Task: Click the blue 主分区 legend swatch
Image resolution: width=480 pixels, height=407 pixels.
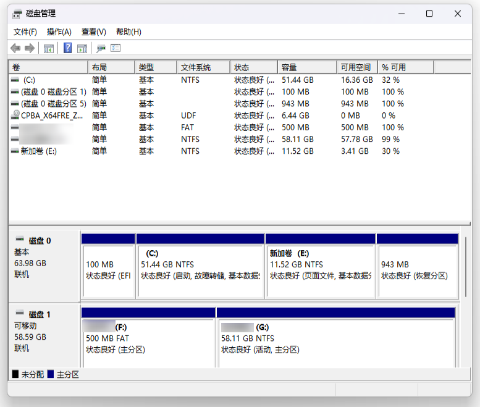Action: point(51,374)
